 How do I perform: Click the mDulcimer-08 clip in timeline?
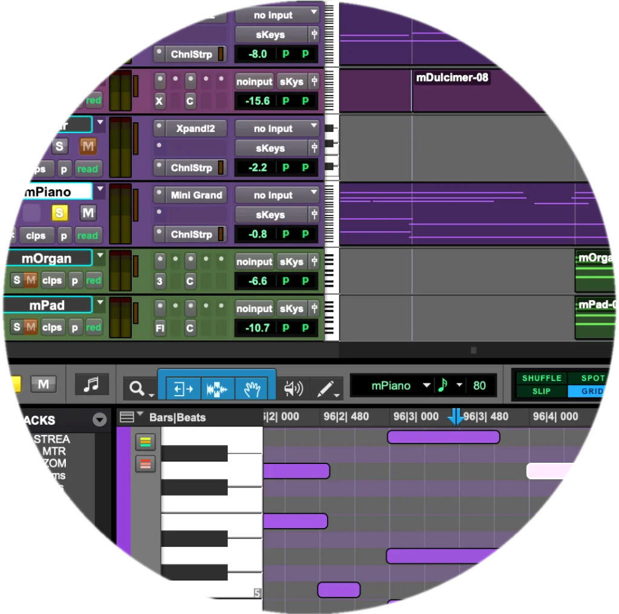(x=452, y=77)
